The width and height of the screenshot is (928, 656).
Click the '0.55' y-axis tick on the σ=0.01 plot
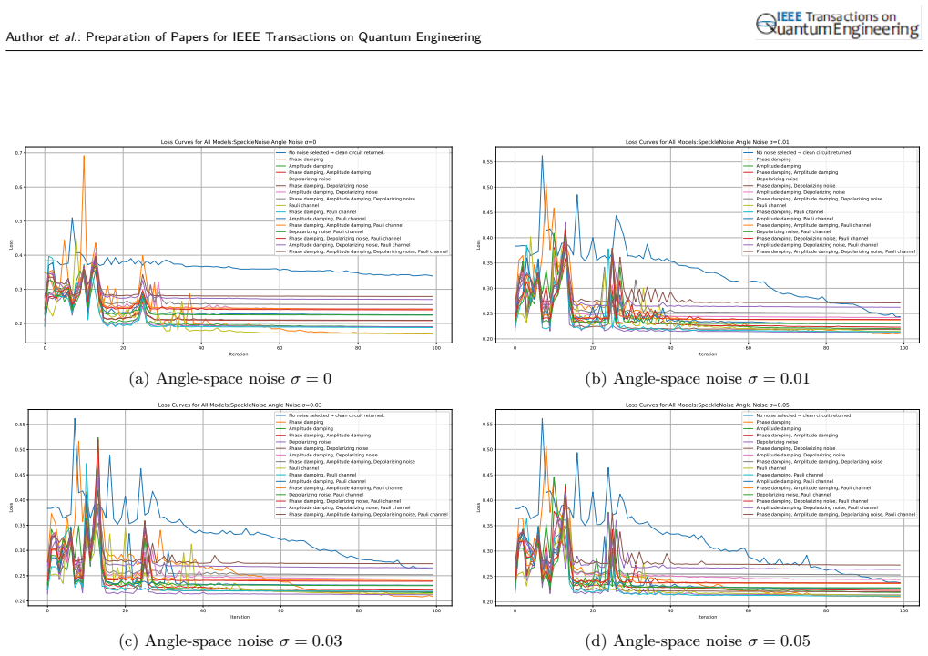pyautogui.click(x=486, y=161)
